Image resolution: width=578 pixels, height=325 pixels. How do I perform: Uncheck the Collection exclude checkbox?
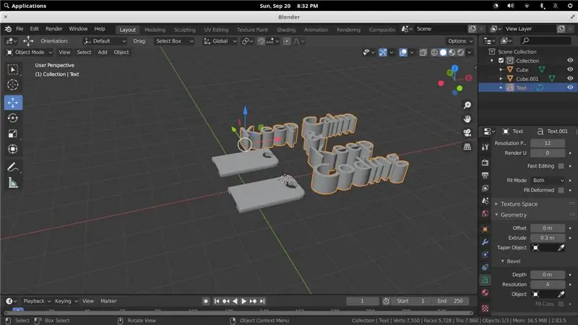pos(501,61)
